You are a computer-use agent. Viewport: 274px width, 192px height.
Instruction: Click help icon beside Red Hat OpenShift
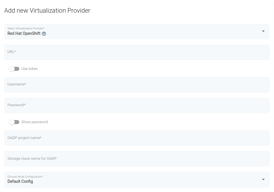click(x=44, y=34)
